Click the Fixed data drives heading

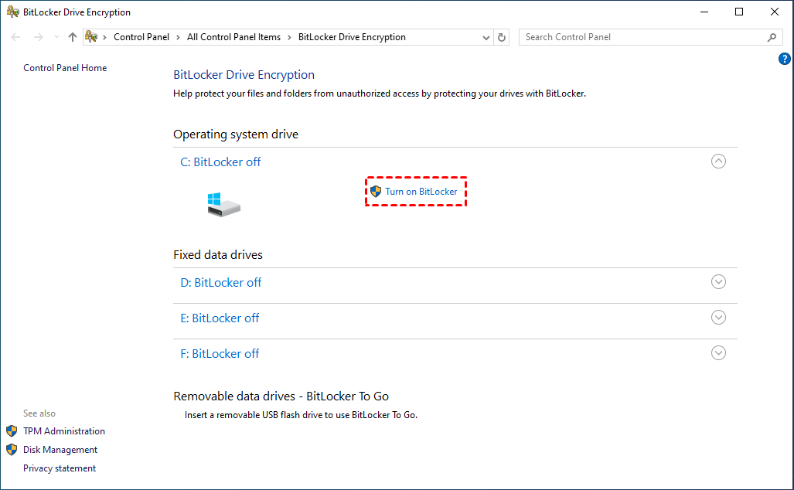[x=218, y=254]
